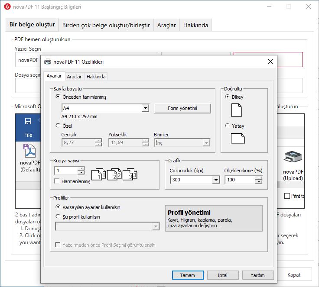Confirm with the Tamam button
Image resolution: width=319 pixels, height=287 pixels.
188,275
